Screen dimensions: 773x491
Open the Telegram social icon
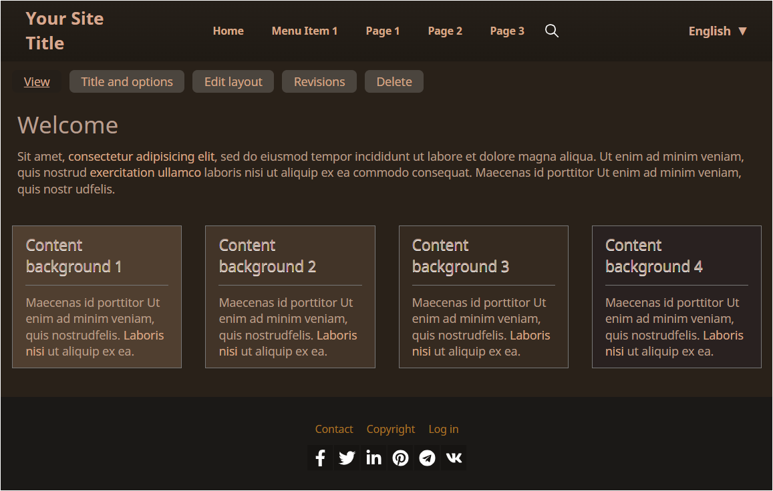(x=427, y=458)
